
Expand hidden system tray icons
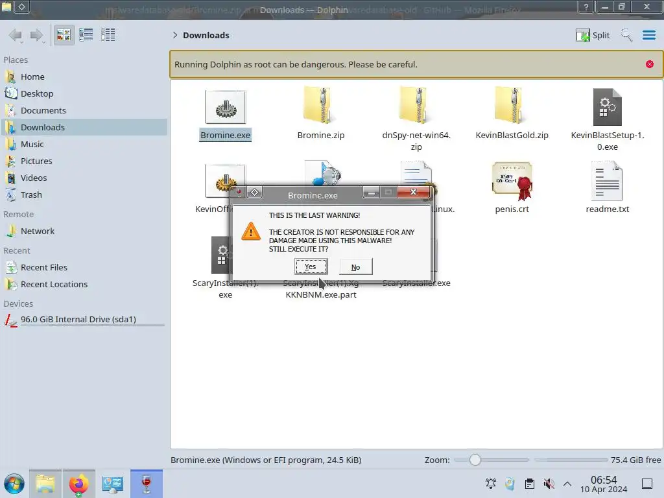click(x=567, y=484)
